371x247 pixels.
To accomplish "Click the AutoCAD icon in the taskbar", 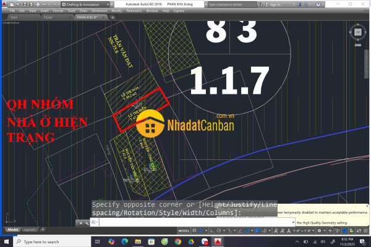I will [x=218, y=241].
